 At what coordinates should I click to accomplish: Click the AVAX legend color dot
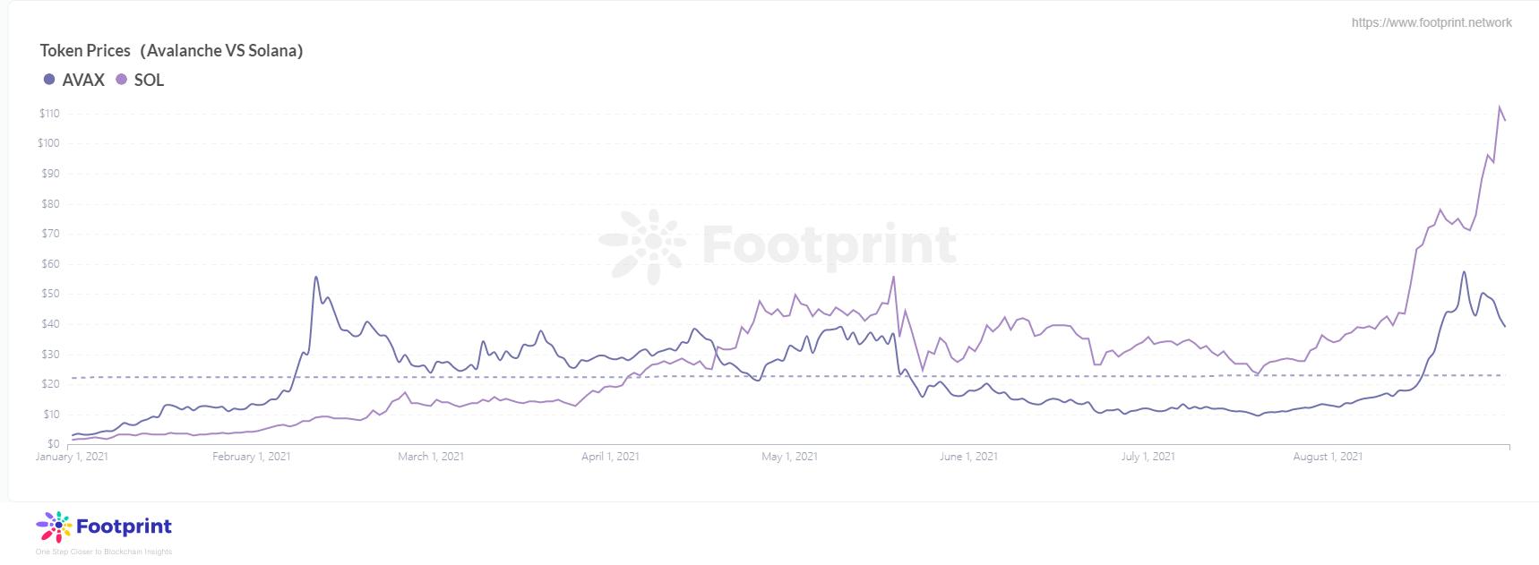click(x=49, y=80)
